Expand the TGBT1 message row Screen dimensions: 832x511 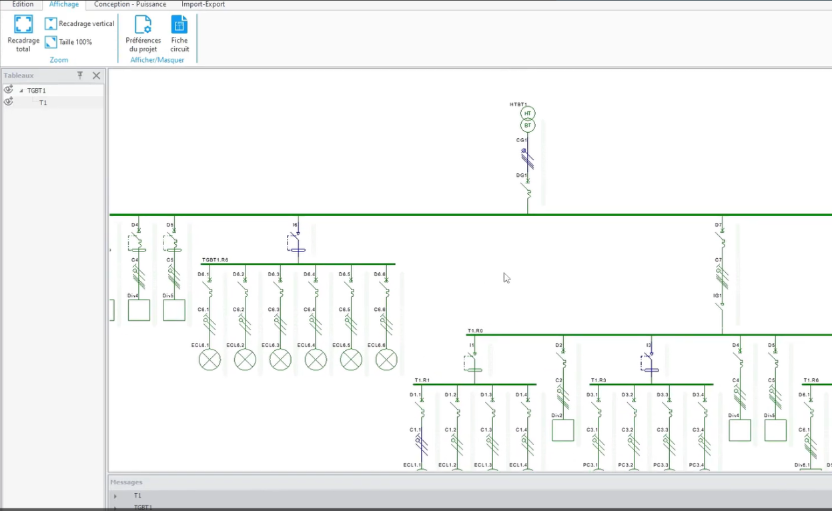coord(115,508)
